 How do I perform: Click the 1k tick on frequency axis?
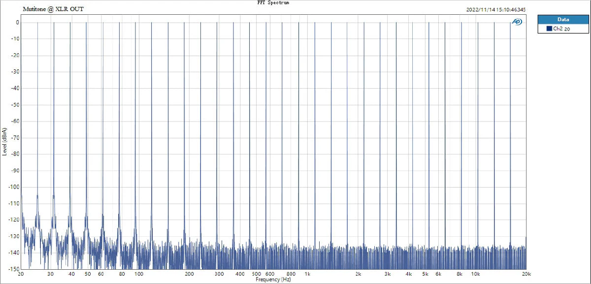307,274
